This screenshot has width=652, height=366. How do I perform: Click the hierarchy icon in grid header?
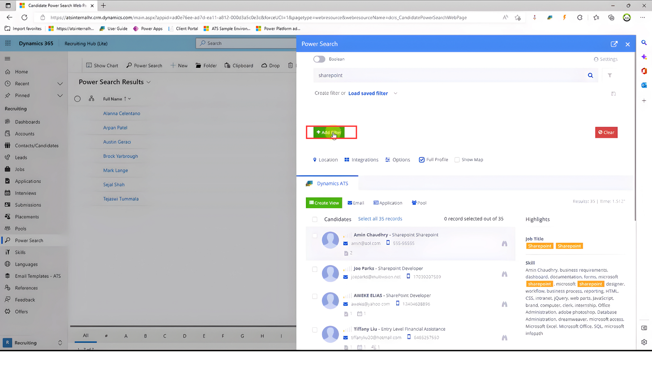pyautogui.click(x=91, y=99)
